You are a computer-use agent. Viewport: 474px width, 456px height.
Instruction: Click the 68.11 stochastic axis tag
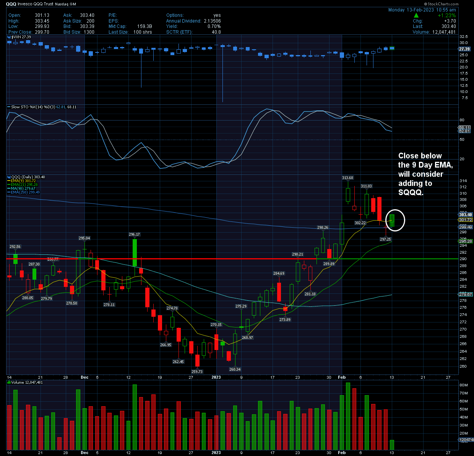pos(464,127)
